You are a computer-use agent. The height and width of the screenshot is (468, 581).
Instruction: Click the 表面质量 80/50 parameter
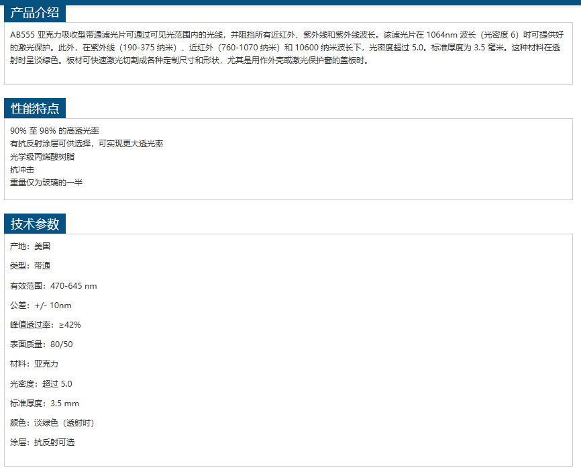[42, 344]
